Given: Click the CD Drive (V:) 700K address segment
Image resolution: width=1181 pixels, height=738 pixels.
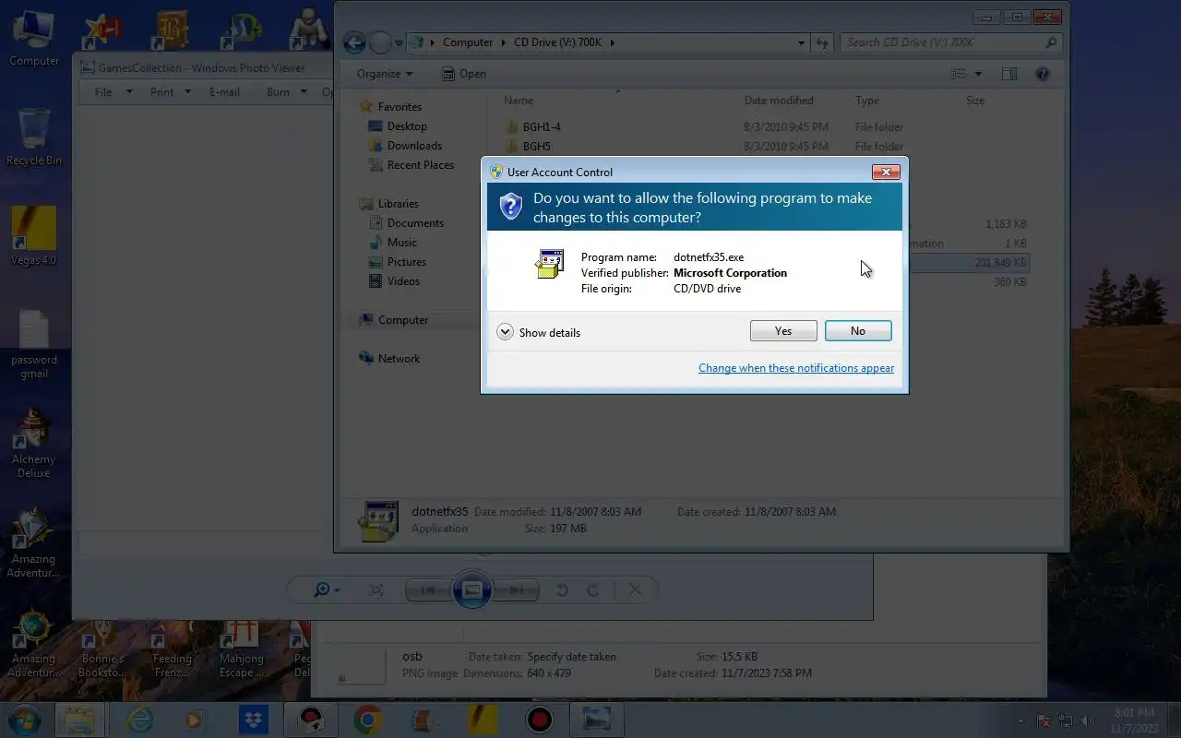Looking at the screenshot, I should coord(559,42).
